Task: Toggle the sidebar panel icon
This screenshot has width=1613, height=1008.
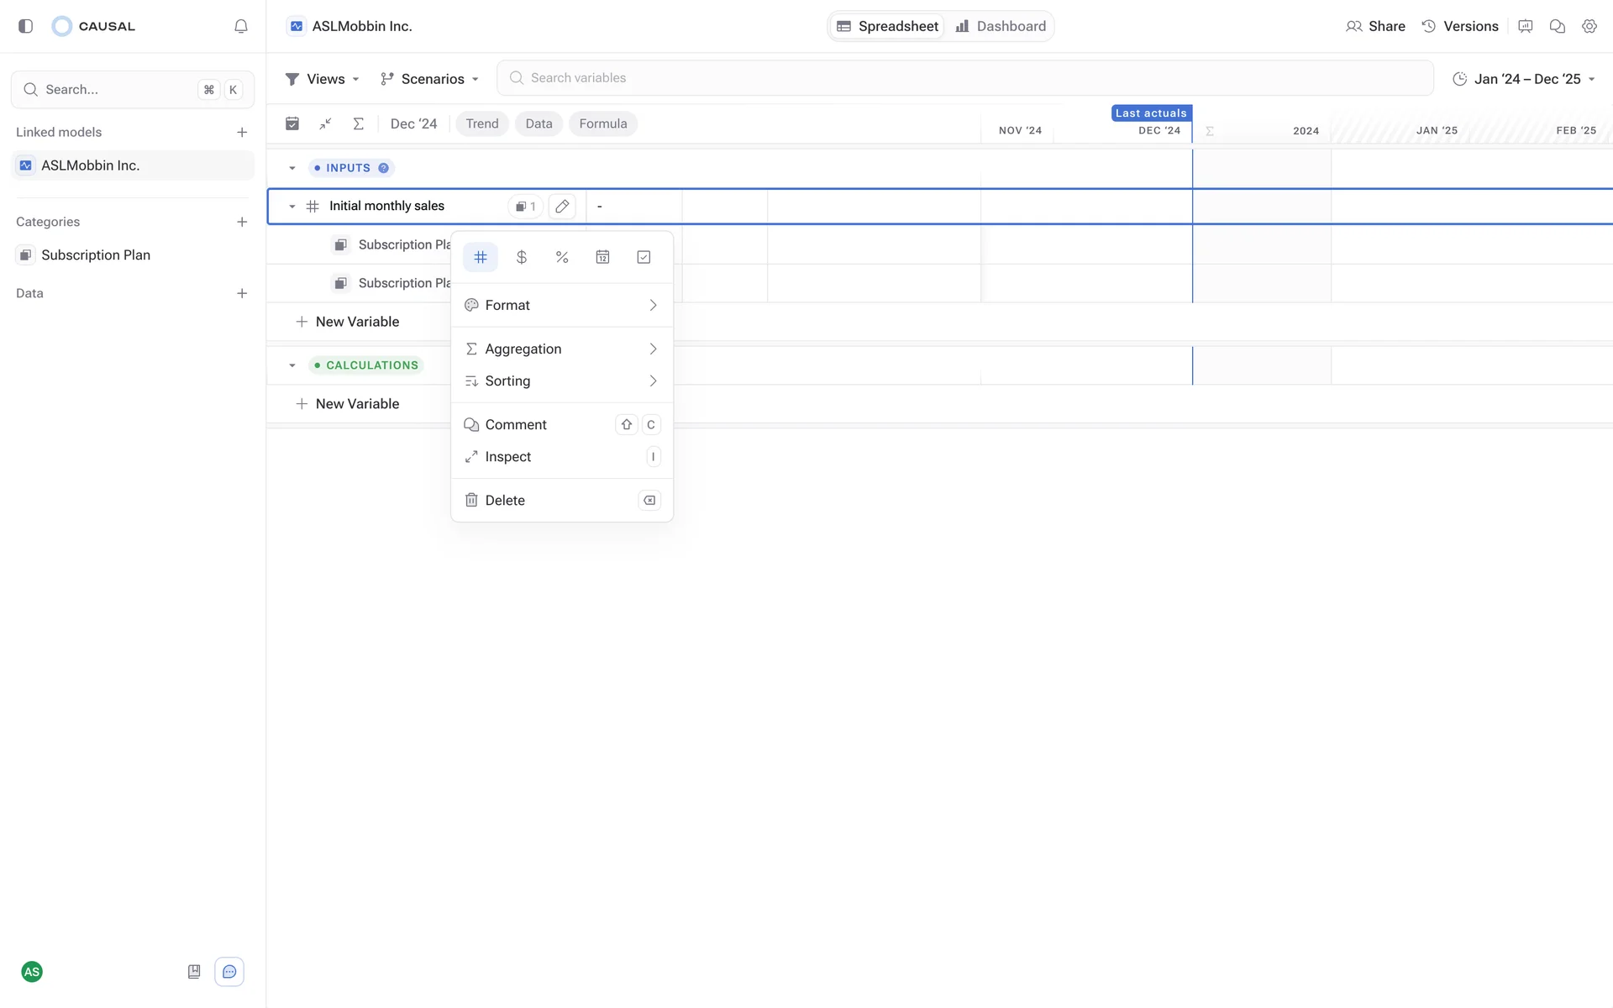Action: tap(25, 26)
